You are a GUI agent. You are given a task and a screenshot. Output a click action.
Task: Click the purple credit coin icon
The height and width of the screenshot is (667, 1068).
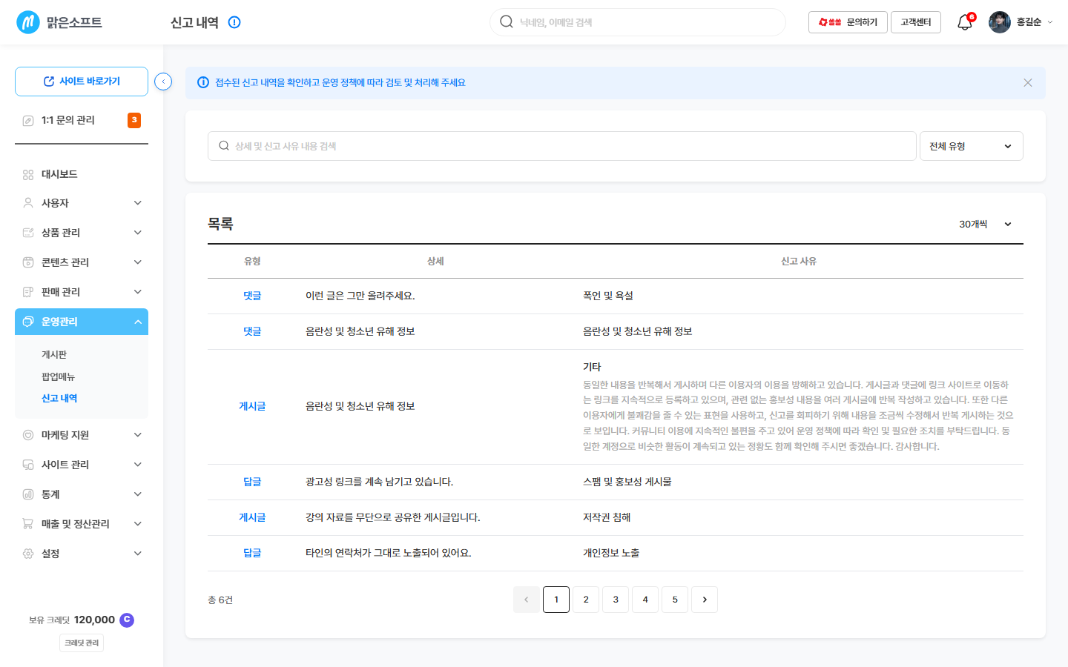click(127, 620)
